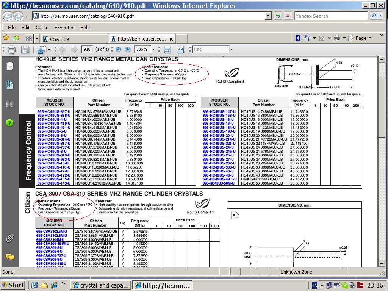Viewport: 388px width, 291px height.
Task: Click the IE command bar Print icon
Action: point(337,38)
